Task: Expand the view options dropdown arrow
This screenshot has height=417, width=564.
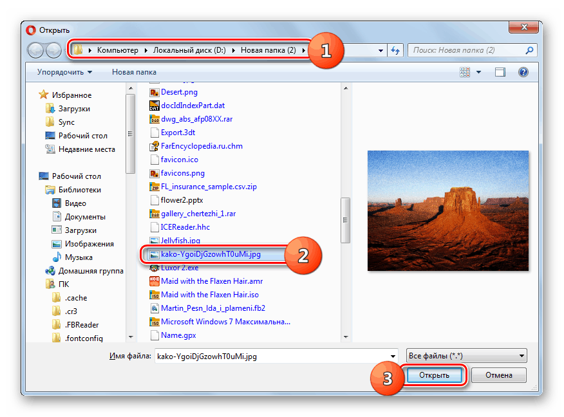Action: coord(479,72)
